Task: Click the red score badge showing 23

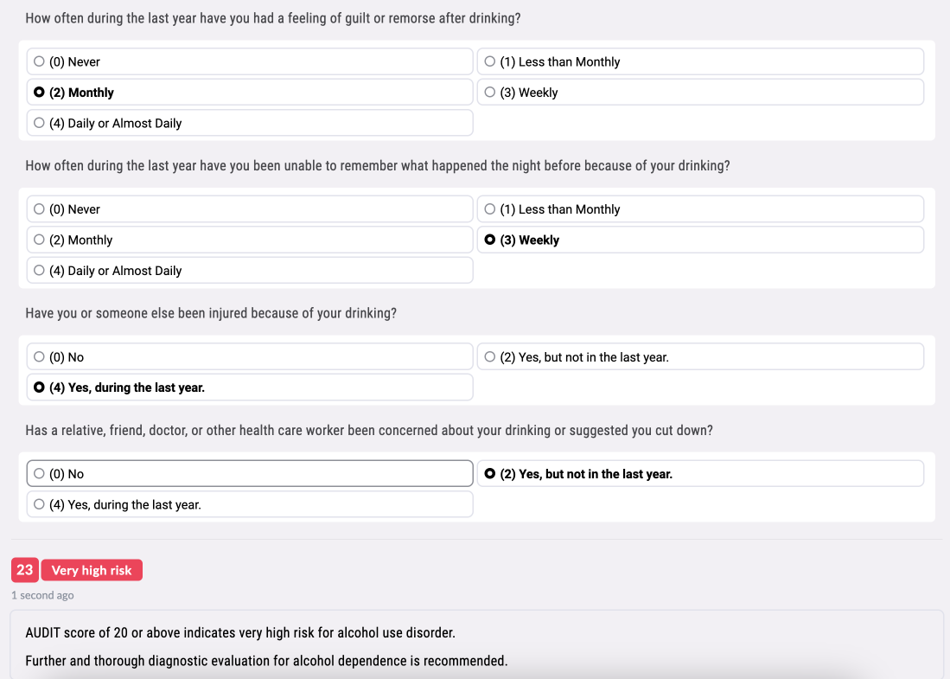Action: click(24, 570)
